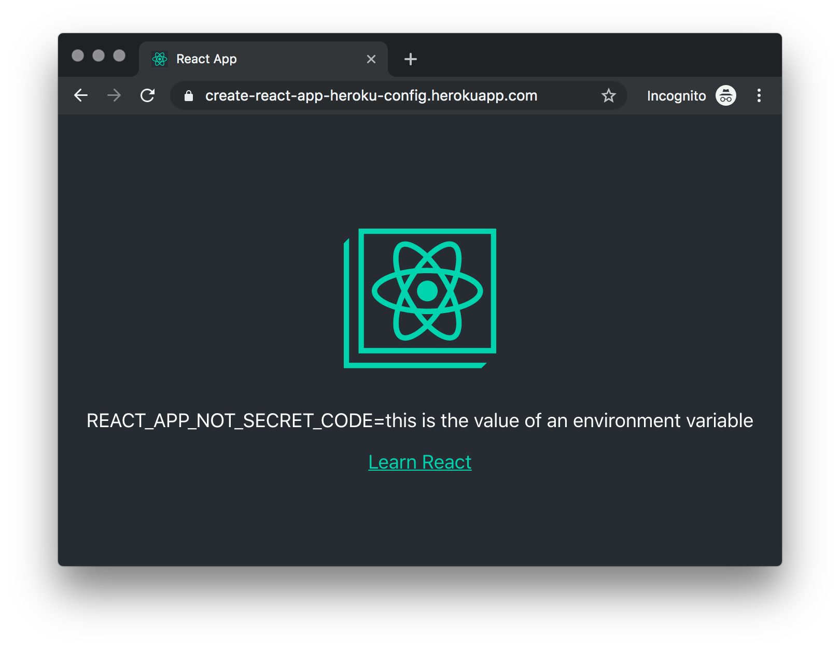
Task: Click the Incognito label
Action: 677,96
